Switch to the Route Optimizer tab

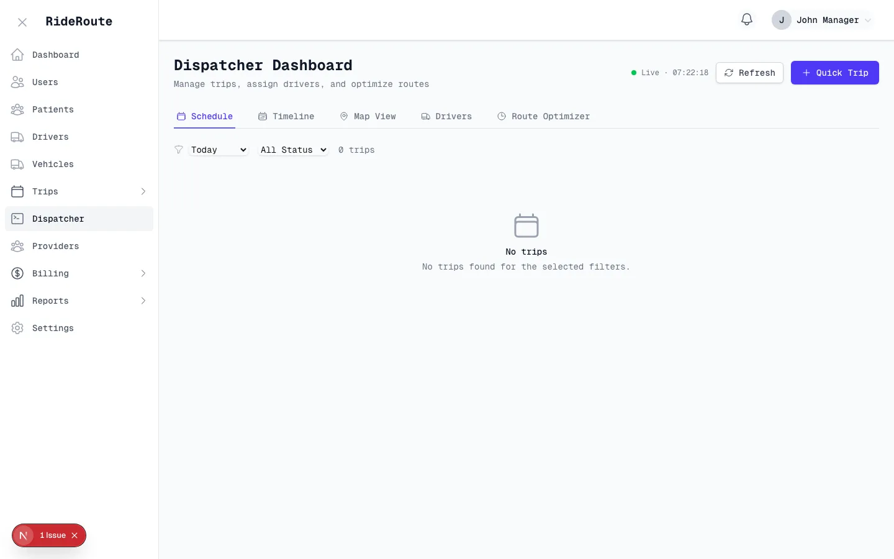coord(543,116)
